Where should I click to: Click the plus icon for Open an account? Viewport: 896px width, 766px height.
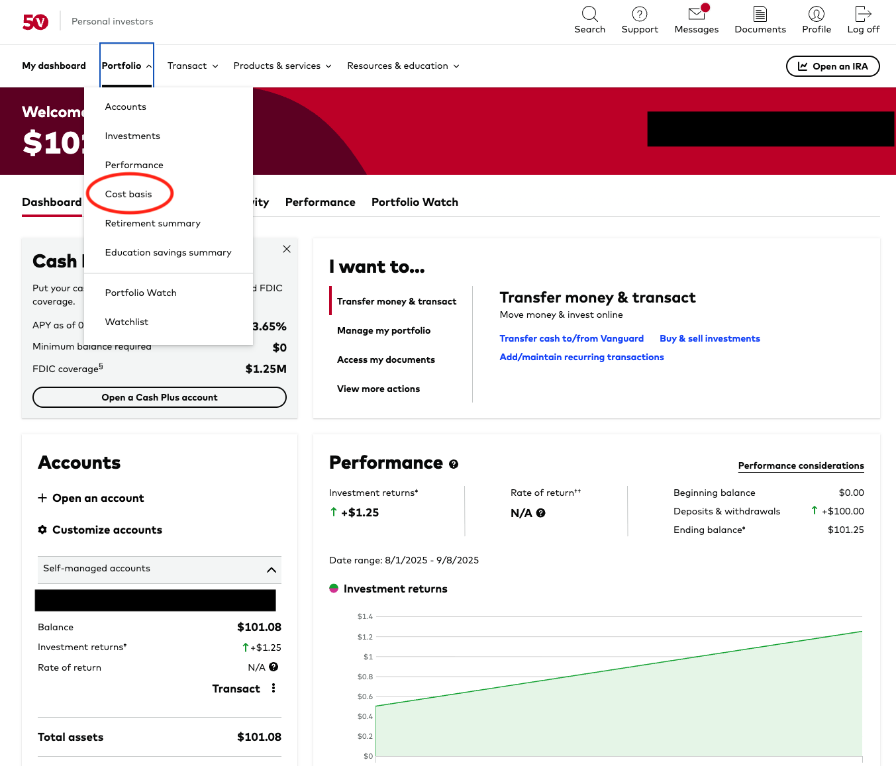[42, 498]
